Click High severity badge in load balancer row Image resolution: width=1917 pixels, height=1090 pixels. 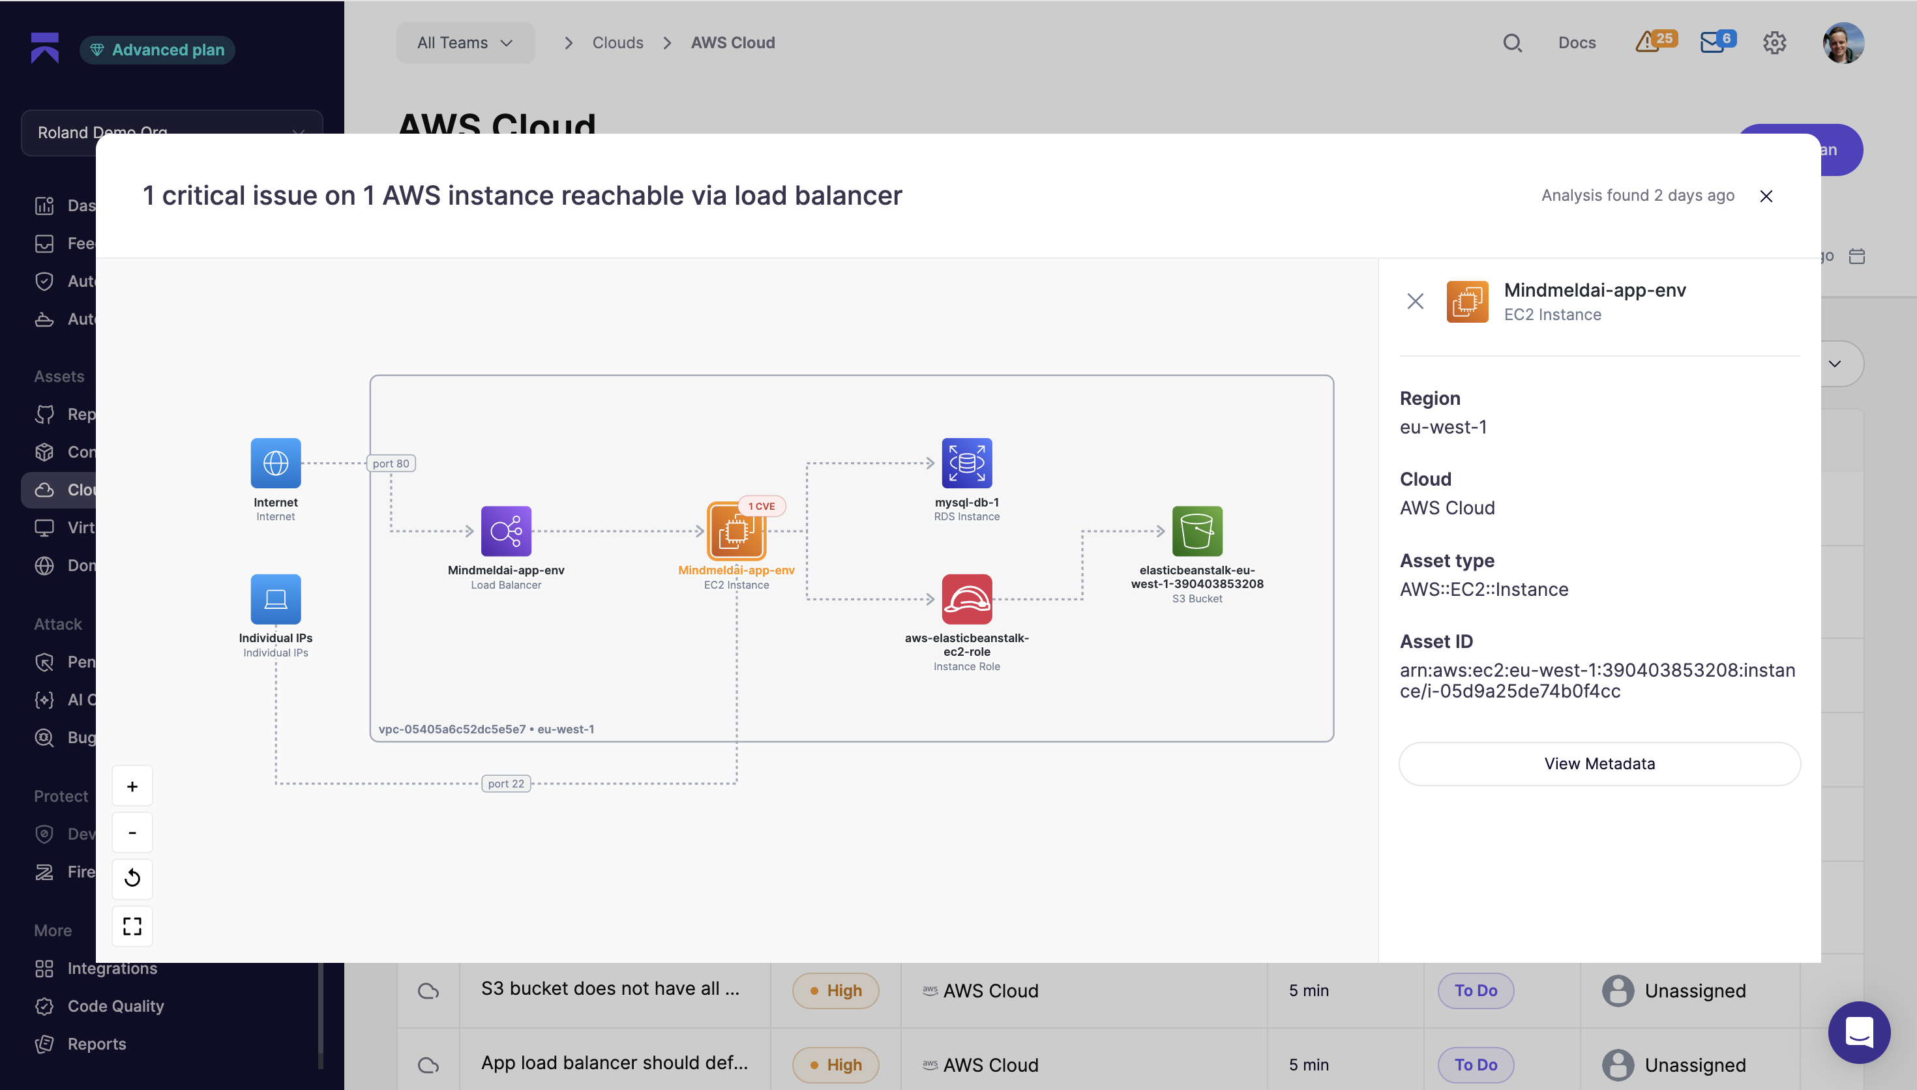835,1065
